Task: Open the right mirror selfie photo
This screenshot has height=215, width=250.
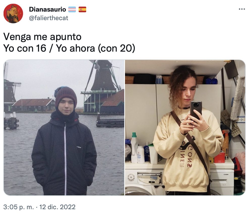Action: 185,128
